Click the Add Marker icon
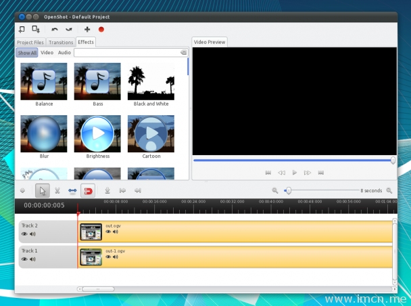This screenshot has height=306, width=411. (x=107, y=190)
